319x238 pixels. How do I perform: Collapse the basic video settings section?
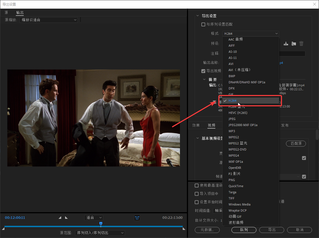(x=197, y=138)
